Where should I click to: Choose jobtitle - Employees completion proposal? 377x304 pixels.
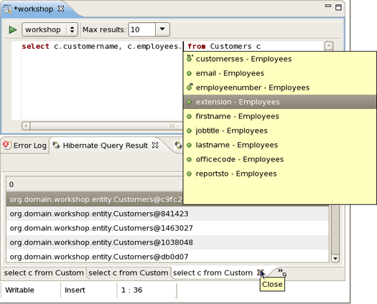[280, 130]
